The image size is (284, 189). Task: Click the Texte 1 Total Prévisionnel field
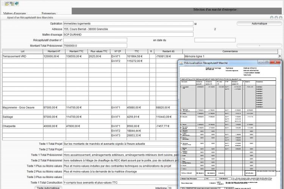tap(120, 155)
